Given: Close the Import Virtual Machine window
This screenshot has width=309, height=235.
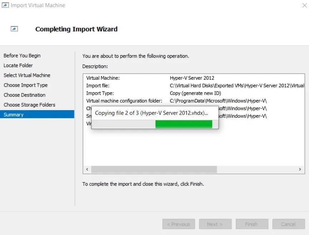Looking at the screenshot, I should (x=303, y=5).
